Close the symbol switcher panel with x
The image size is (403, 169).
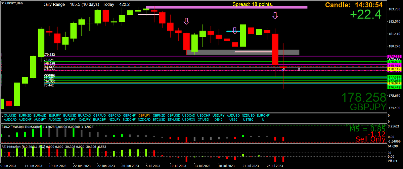pyautogui.click(x=2, y=115)
